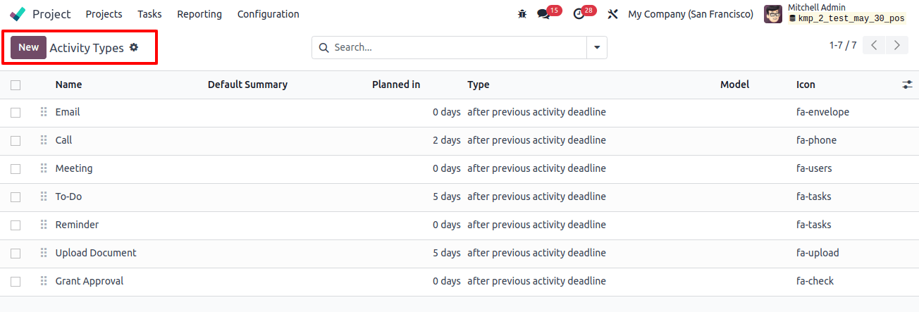
Task: Click the 5 days value in To-Do row
Action: point(447,196)
